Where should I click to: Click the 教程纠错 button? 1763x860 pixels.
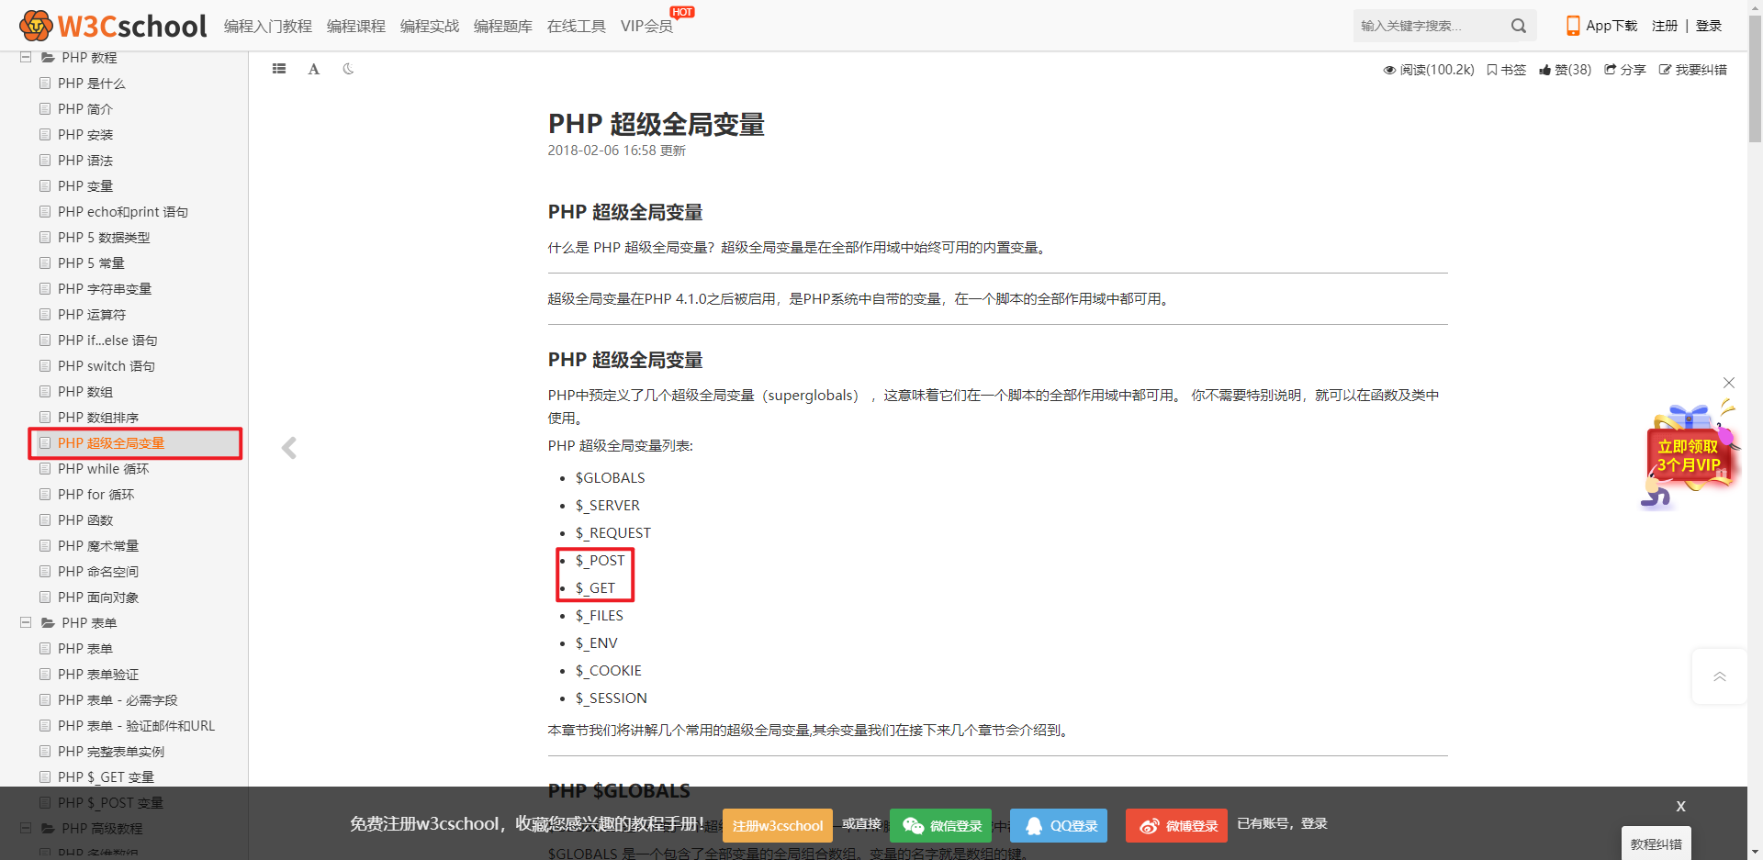pyautogui.click(x=1656, y=843)
